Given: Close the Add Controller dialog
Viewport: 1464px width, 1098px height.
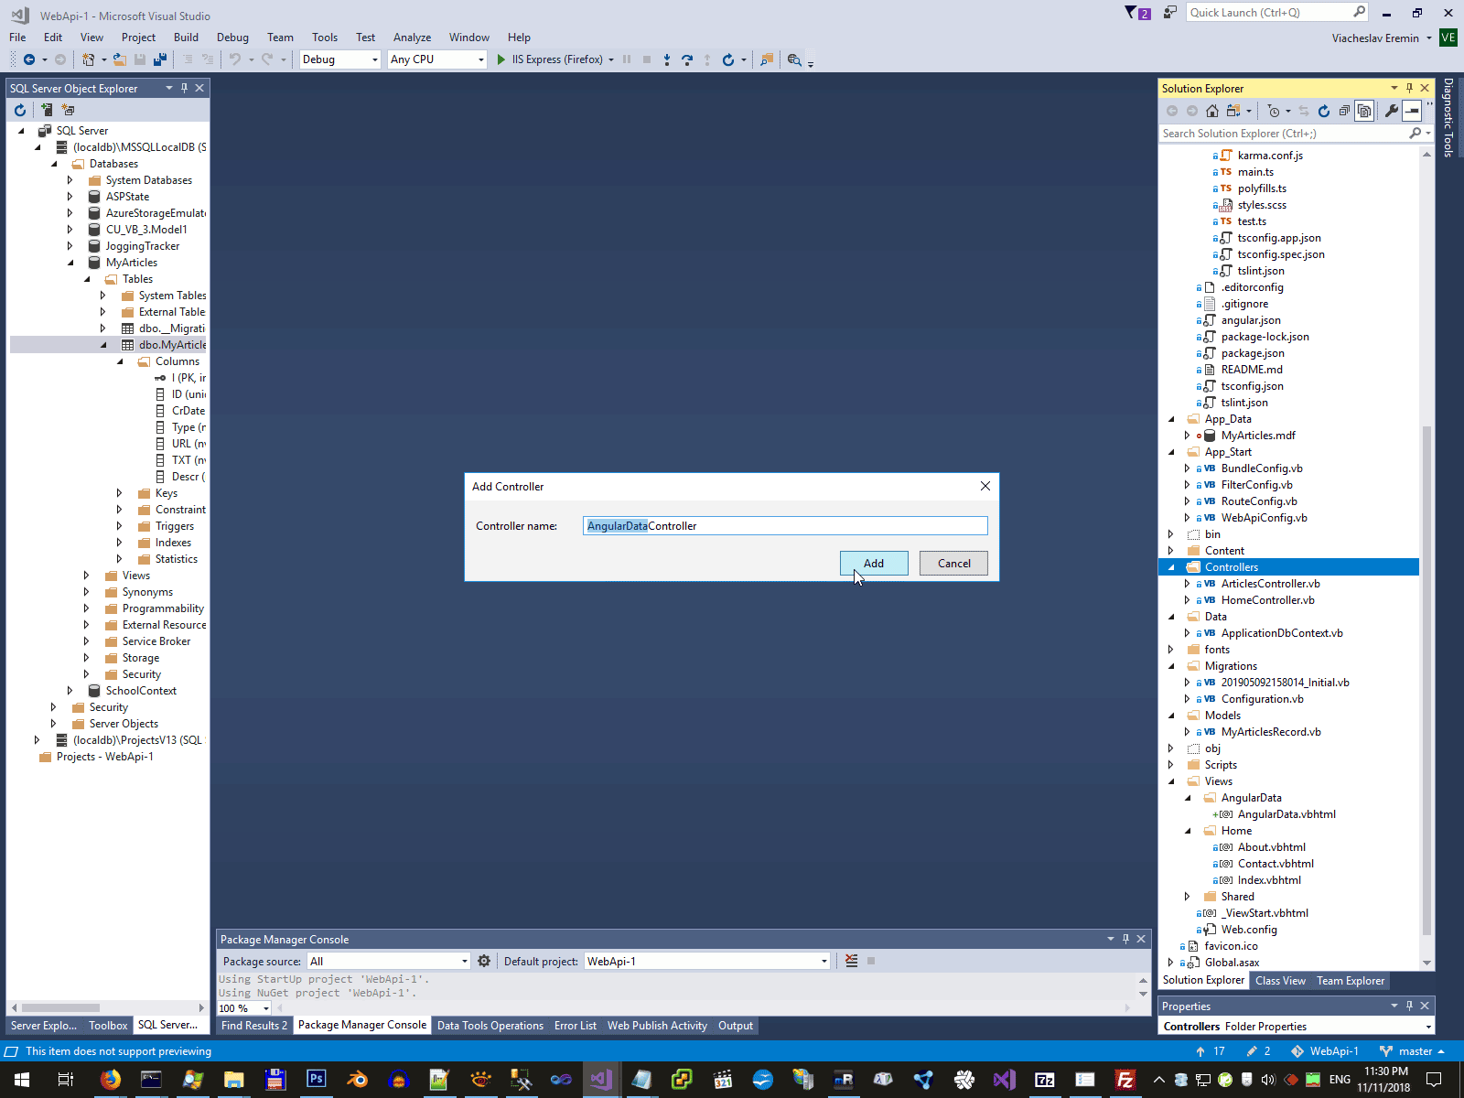Looking at the screenshot, I should [x=985, y=486].
